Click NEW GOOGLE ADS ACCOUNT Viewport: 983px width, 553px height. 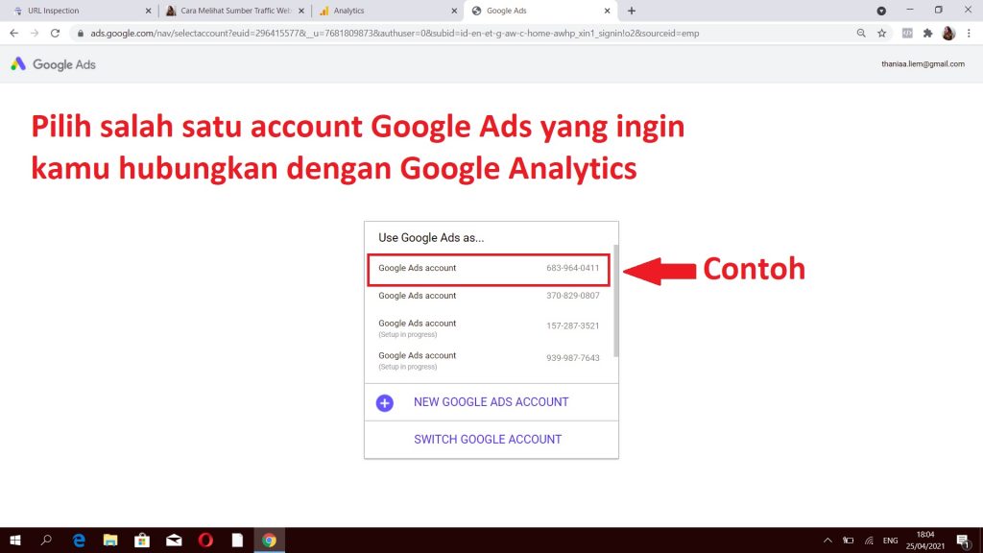click(x=491, y=402)
